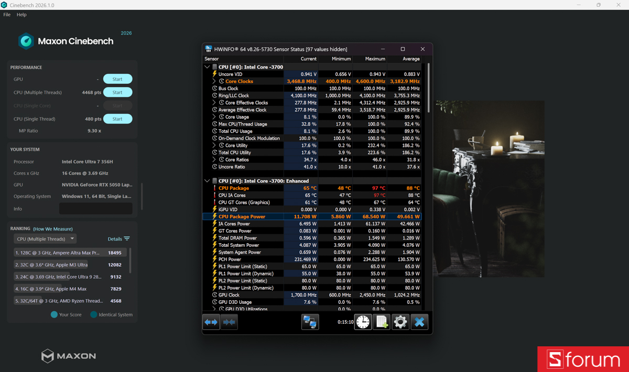The image size is (629, 372).
Task: Click the clock icon beside Bus Clock
Action: [214, 89]
